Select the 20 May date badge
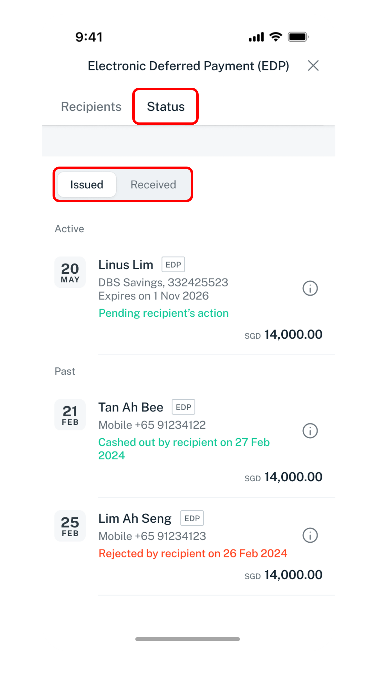 [x=70, y=272]
